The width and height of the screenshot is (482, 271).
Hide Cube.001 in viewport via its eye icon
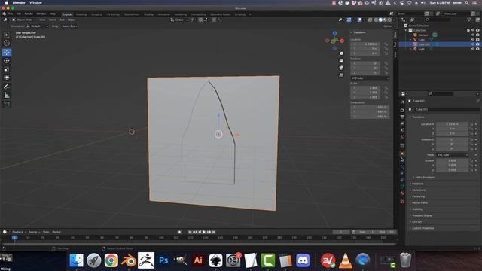click(473, 44)
